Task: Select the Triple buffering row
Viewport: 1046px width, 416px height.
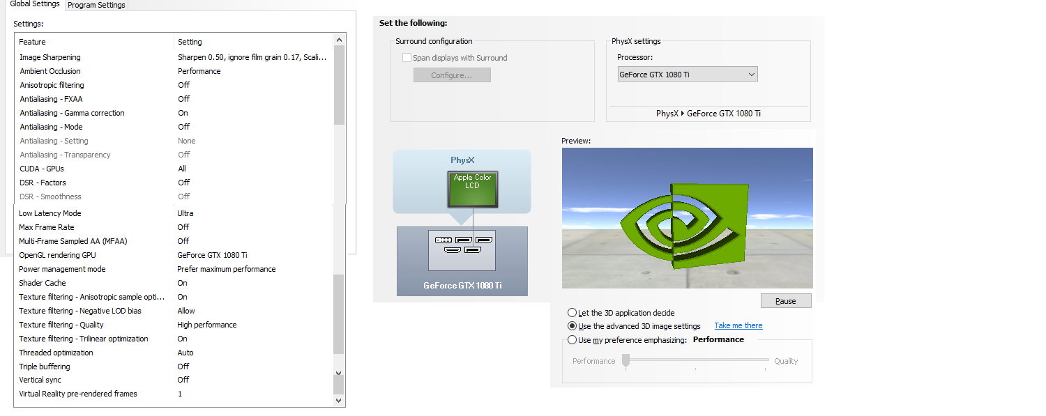Action: click(174, 367)
